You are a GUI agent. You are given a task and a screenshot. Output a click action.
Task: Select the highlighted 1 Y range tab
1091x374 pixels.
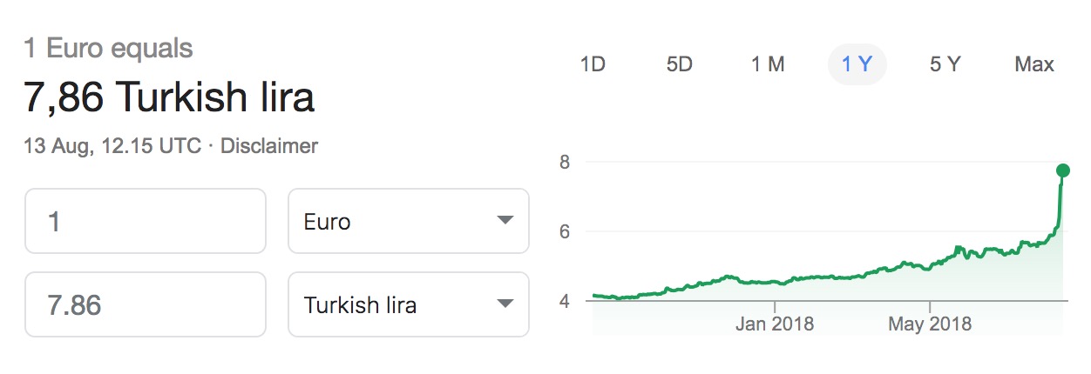(x=857, y=64)
